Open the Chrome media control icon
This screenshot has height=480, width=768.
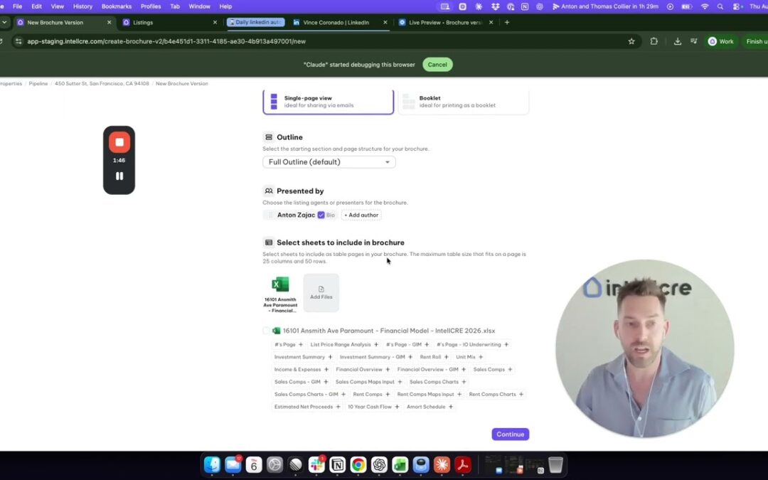pyautogui.click(x=693, y=42)
